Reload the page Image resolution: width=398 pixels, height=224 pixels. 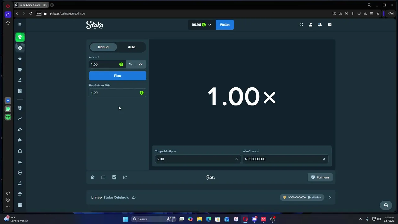click(x=30, y=13)
